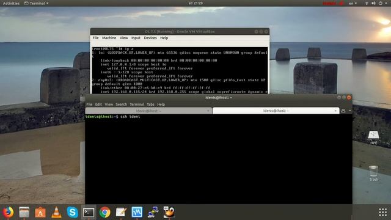The height and width of the screenshot is (220, 391).
Task: Open the last dock application icon
Action: (x=169, y=212)
